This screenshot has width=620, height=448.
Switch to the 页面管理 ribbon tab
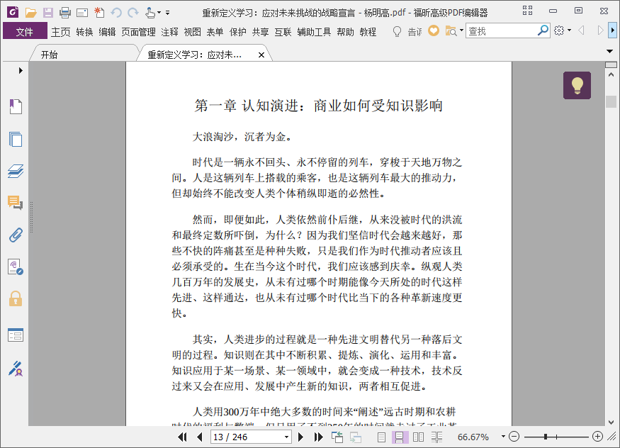pos(138,32)
